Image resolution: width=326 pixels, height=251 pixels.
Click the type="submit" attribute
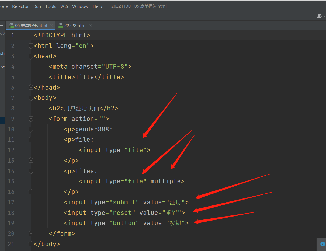[115, 202]
